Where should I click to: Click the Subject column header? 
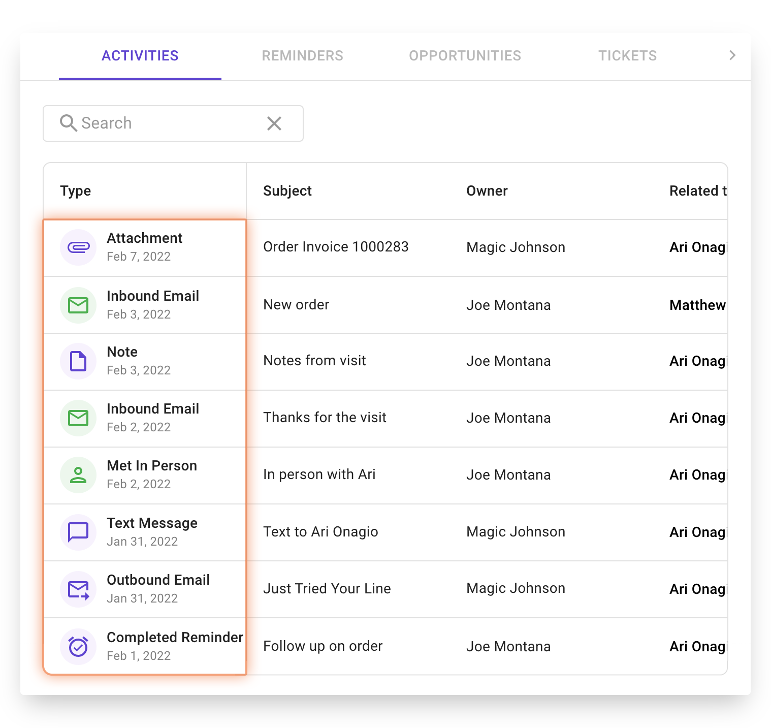pyautogui.click(x=287, y=191)
